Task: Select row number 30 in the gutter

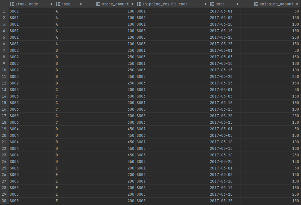Action: 4,201
